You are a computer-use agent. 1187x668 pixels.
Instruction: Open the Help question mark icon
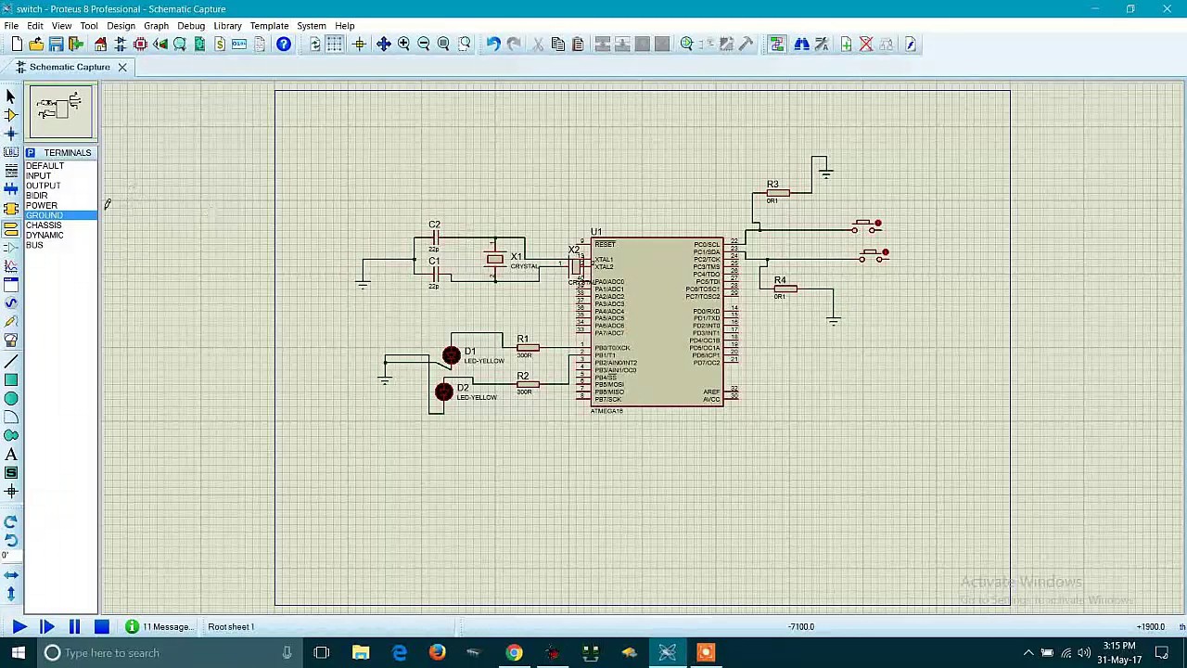284,44
